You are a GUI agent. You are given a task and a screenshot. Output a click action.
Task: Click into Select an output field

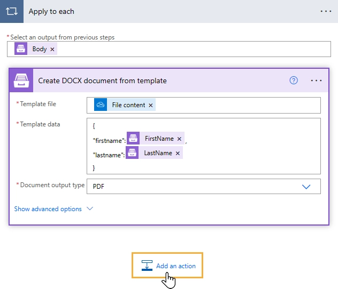point(169,49)
